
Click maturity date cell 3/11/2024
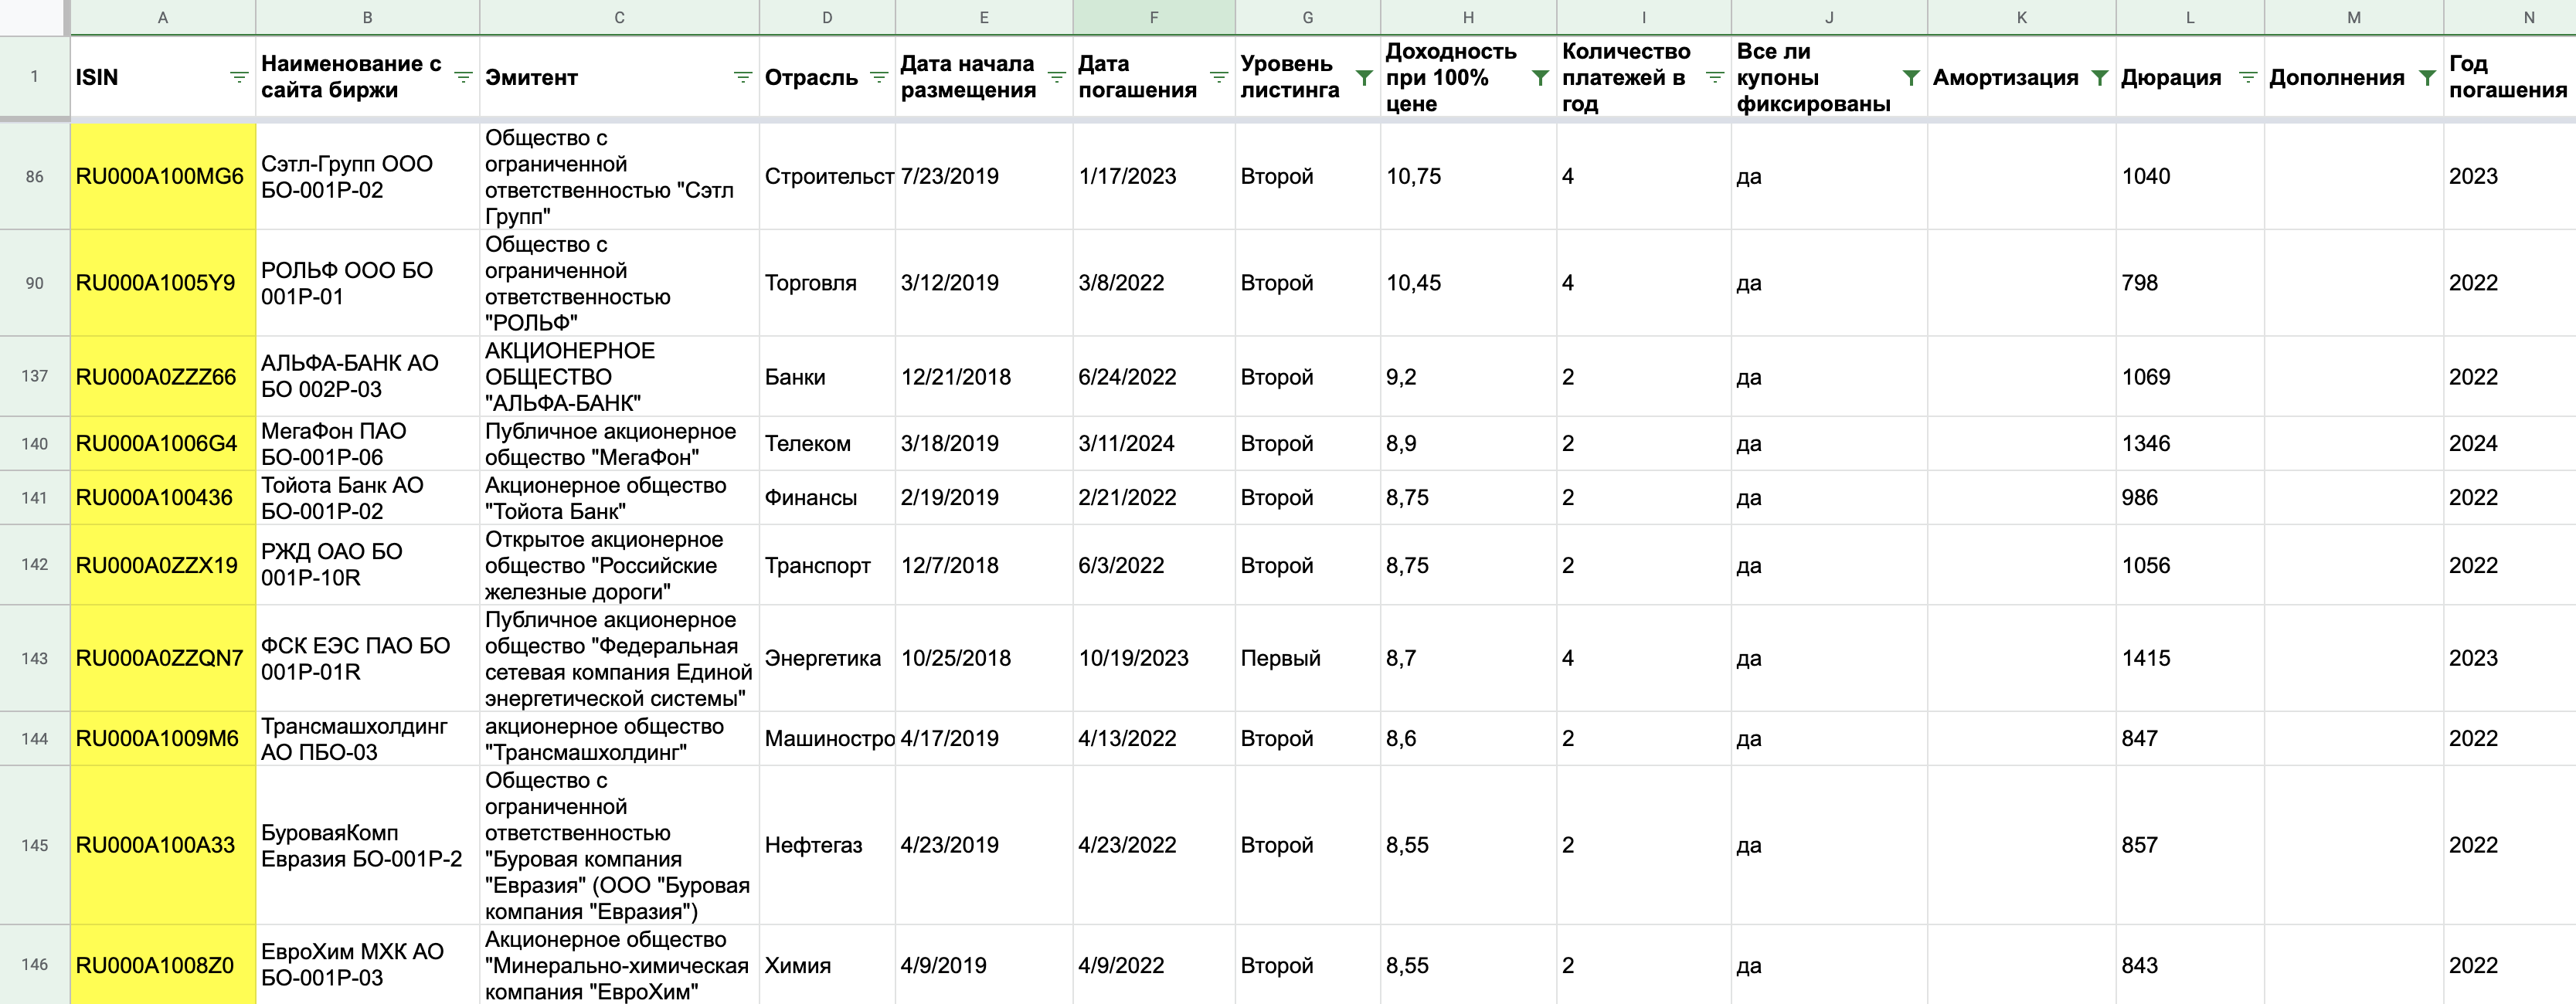(1154, 443)
